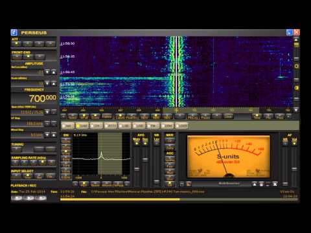Click the 700.000 frequency display

point(34,98)
